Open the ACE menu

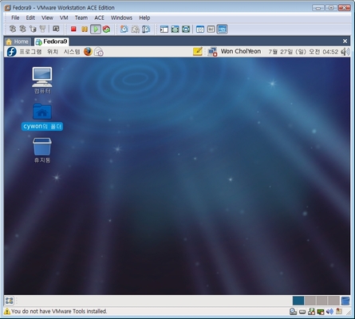(x=99, y=18)
